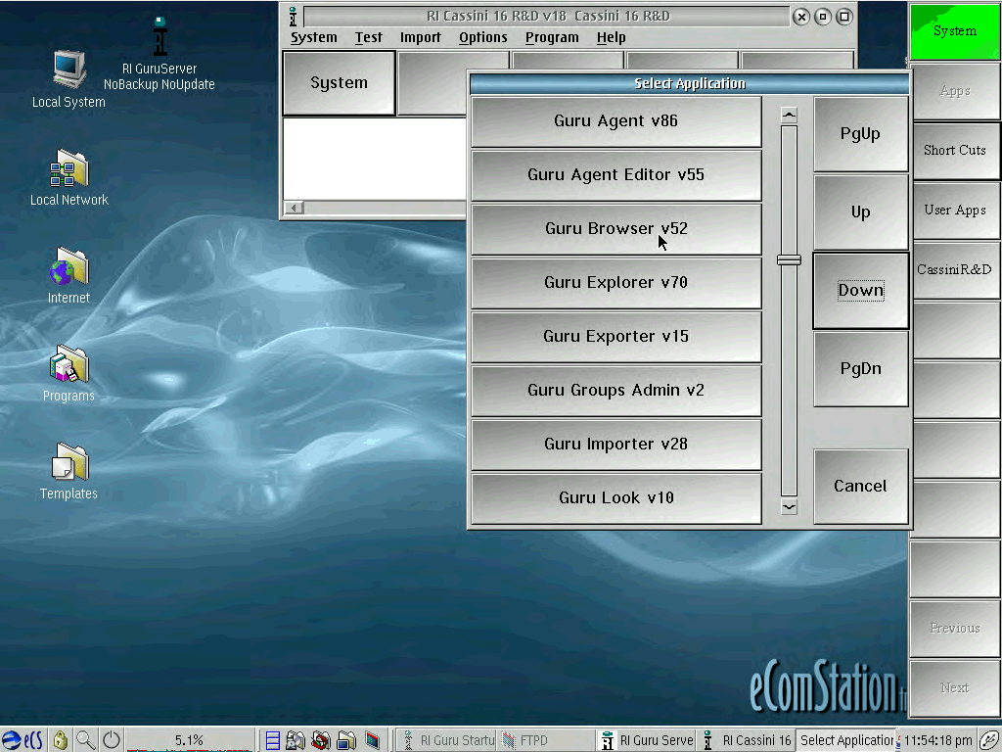Viewport: 1002px width, 752px height.
Task: Click the Cassini window title bar
Action: (547, 17)
